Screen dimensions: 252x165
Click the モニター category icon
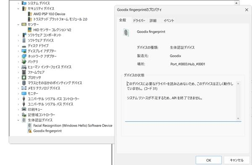point(24,93)
